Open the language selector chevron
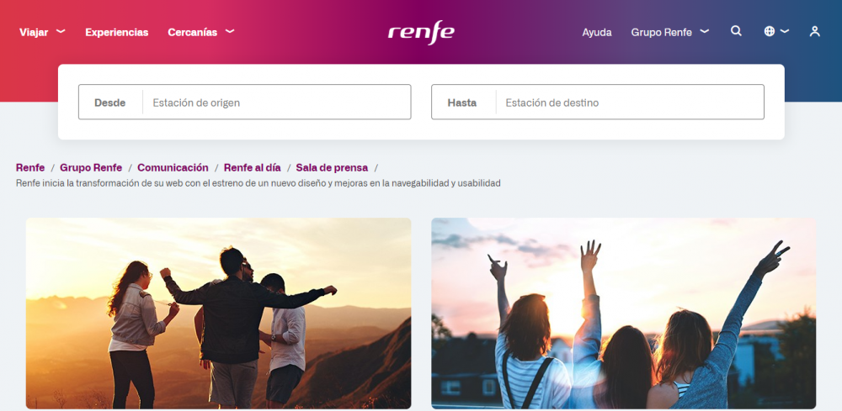Screen dimensions: 842x411 (785, 31)
